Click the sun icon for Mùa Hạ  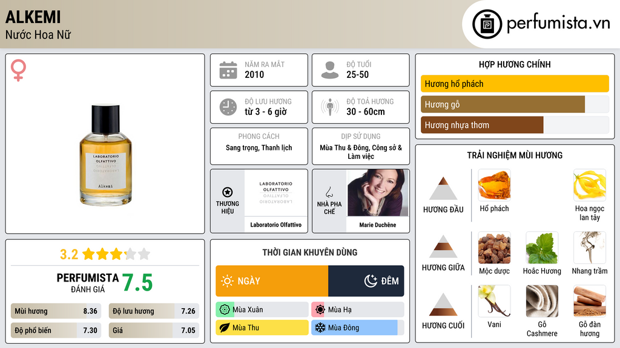click(x=320, y=310)
